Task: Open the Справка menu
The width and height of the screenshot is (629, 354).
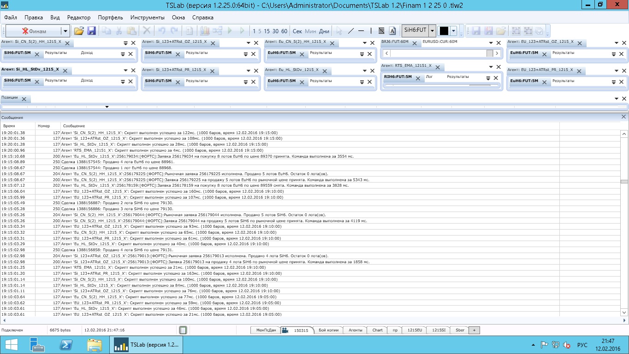Action: (x=203, y=18)
